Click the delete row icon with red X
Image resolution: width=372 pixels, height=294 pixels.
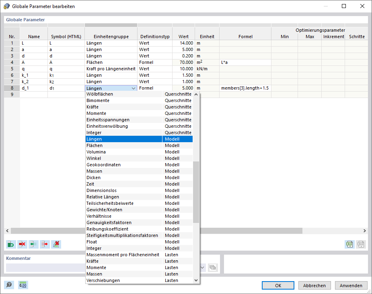(22, 244)
